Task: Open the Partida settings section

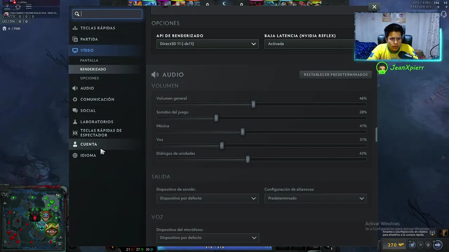Action: 107,39
